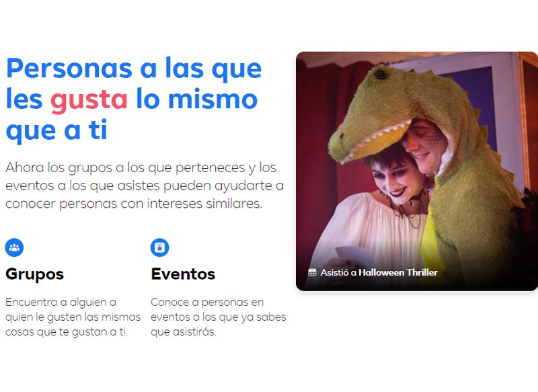The image size is (538, 392).
Task: Click the pink word gusta
Action: pos(89,100)
